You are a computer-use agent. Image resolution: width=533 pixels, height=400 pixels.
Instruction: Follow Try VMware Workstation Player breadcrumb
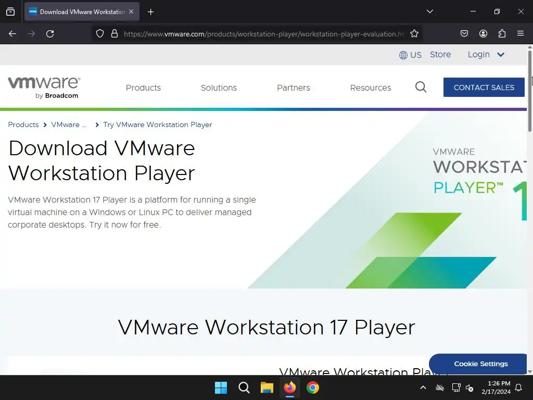(157, 124)
